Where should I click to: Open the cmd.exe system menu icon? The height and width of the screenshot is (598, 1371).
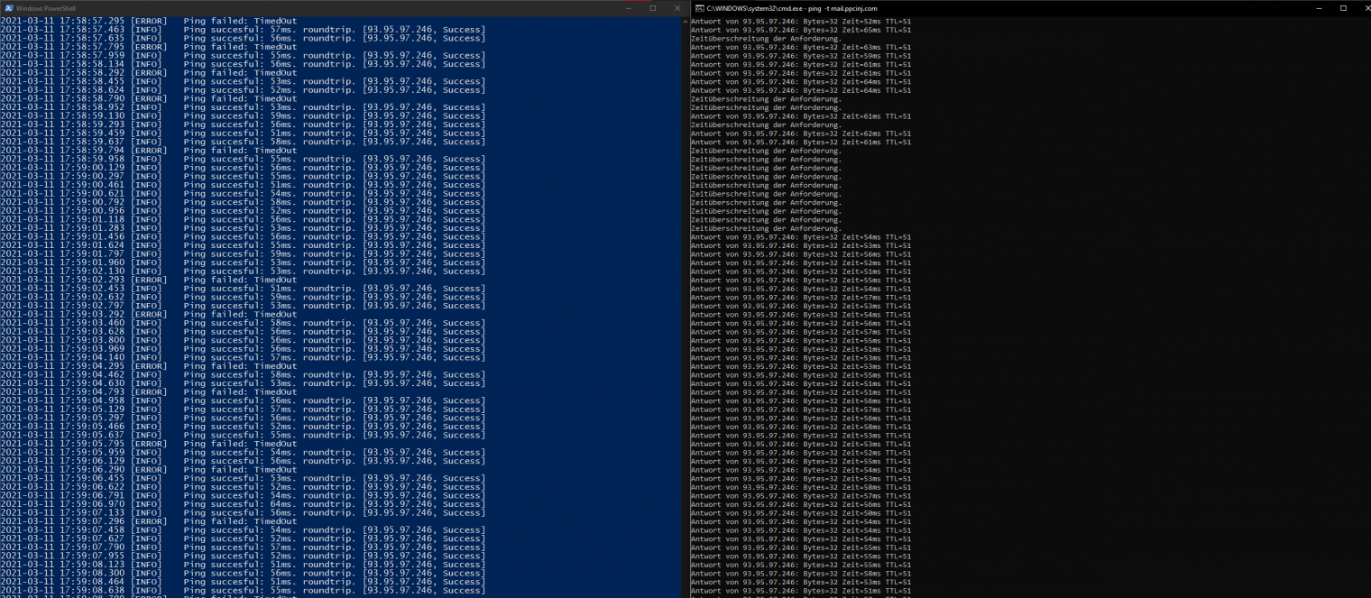click(x=699, y=8)
